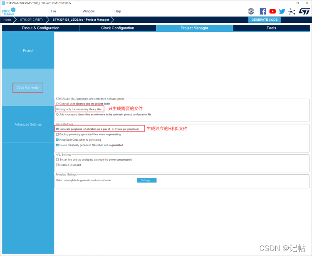This screenshot has width=312, height=256.
Task: Switch to Clock Configuration tab
Action: 118,28
